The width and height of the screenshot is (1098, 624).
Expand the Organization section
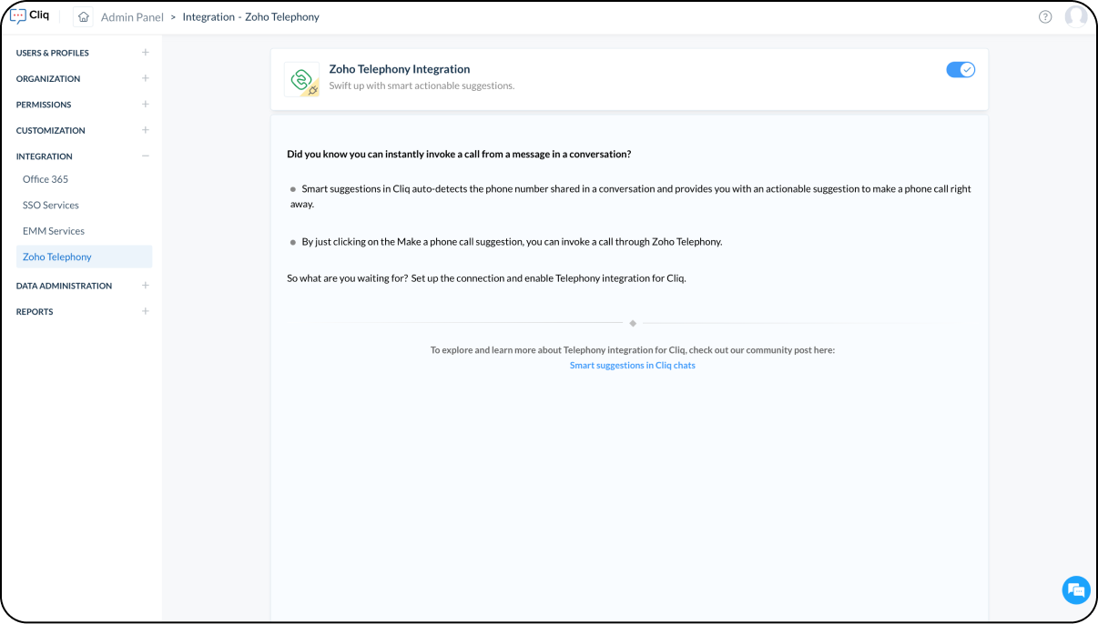(x=145, y=78)
